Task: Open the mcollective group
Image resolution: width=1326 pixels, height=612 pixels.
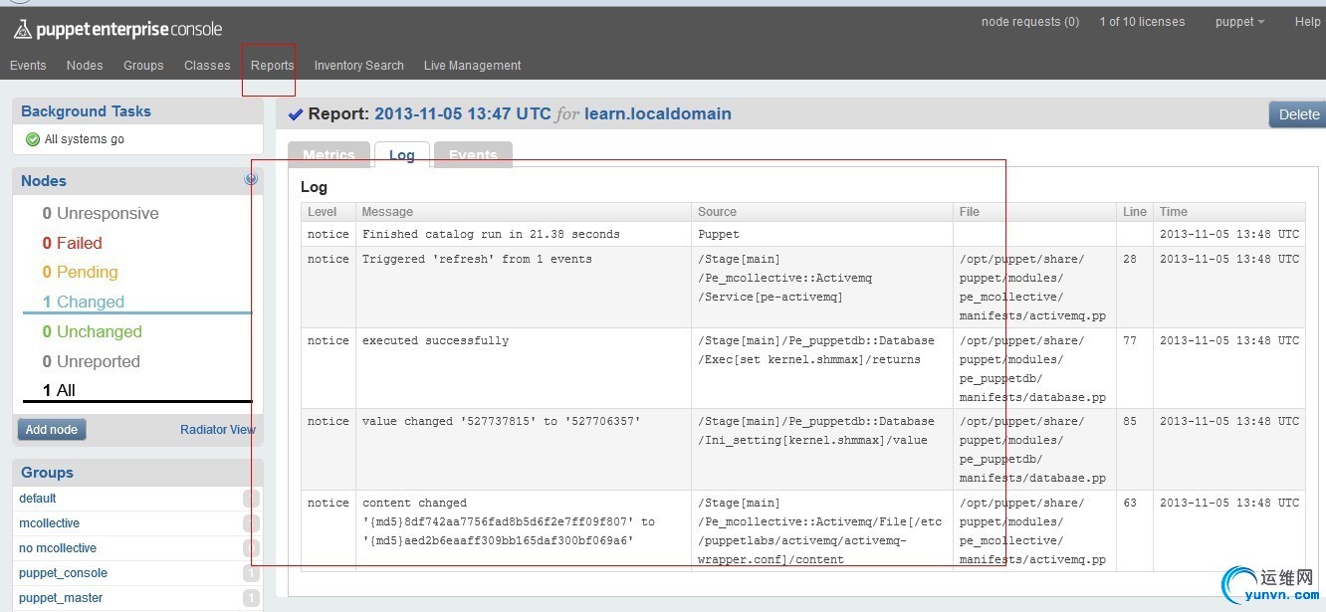Action: click(x=49, y=523)
